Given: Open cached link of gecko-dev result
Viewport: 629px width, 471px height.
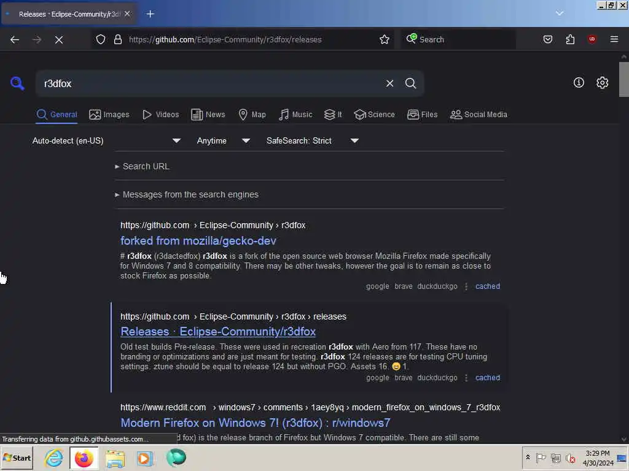Looking at the screenshot, I should pyautogui.click(x=487, y=286).
